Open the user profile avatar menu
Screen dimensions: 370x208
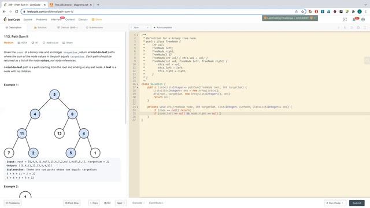pyautogui.click(x=363, y=20)
